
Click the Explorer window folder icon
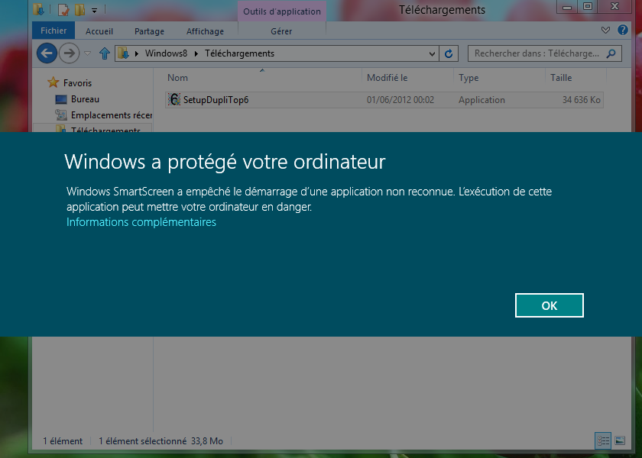(38, 9)
